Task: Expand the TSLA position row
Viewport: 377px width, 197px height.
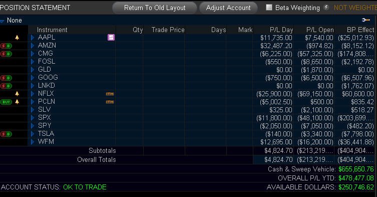Action: [33, 134]
